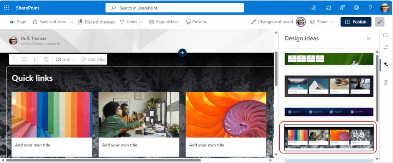Duplicate the Quick links web part
This screenshot has height=163, width=393.
point(35,59)
